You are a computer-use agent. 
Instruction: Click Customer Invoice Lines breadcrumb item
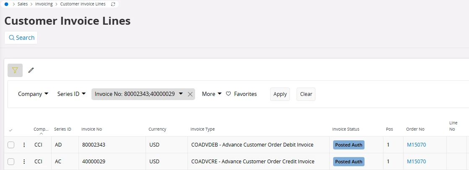click(x=83, y=4)
